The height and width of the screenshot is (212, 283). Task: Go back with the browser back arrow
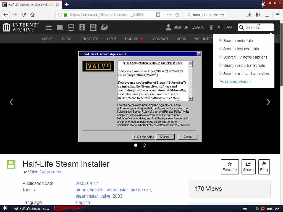(x=6, y=15)
